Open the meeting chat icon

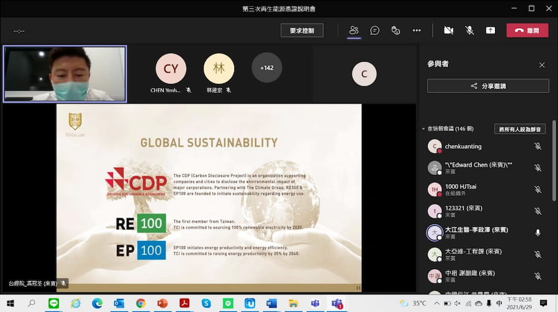(x=374, y=31)
